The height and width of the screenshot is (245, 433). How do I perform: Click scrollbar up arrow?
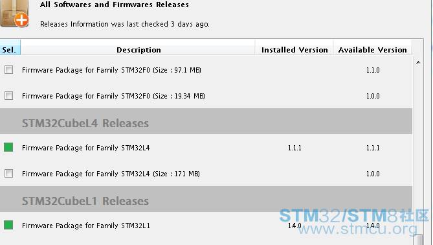[x=418, y=62]
